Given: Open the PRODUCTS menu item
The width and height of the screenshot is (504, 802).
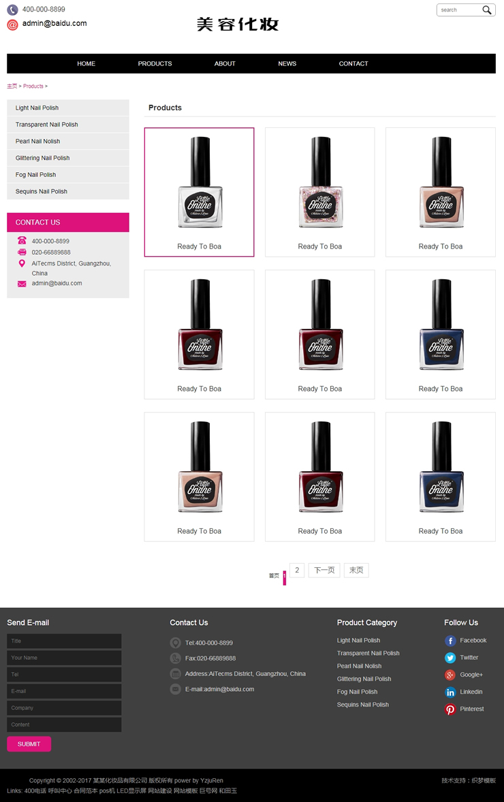Looking at the screenshot, I should coord(155,63).
